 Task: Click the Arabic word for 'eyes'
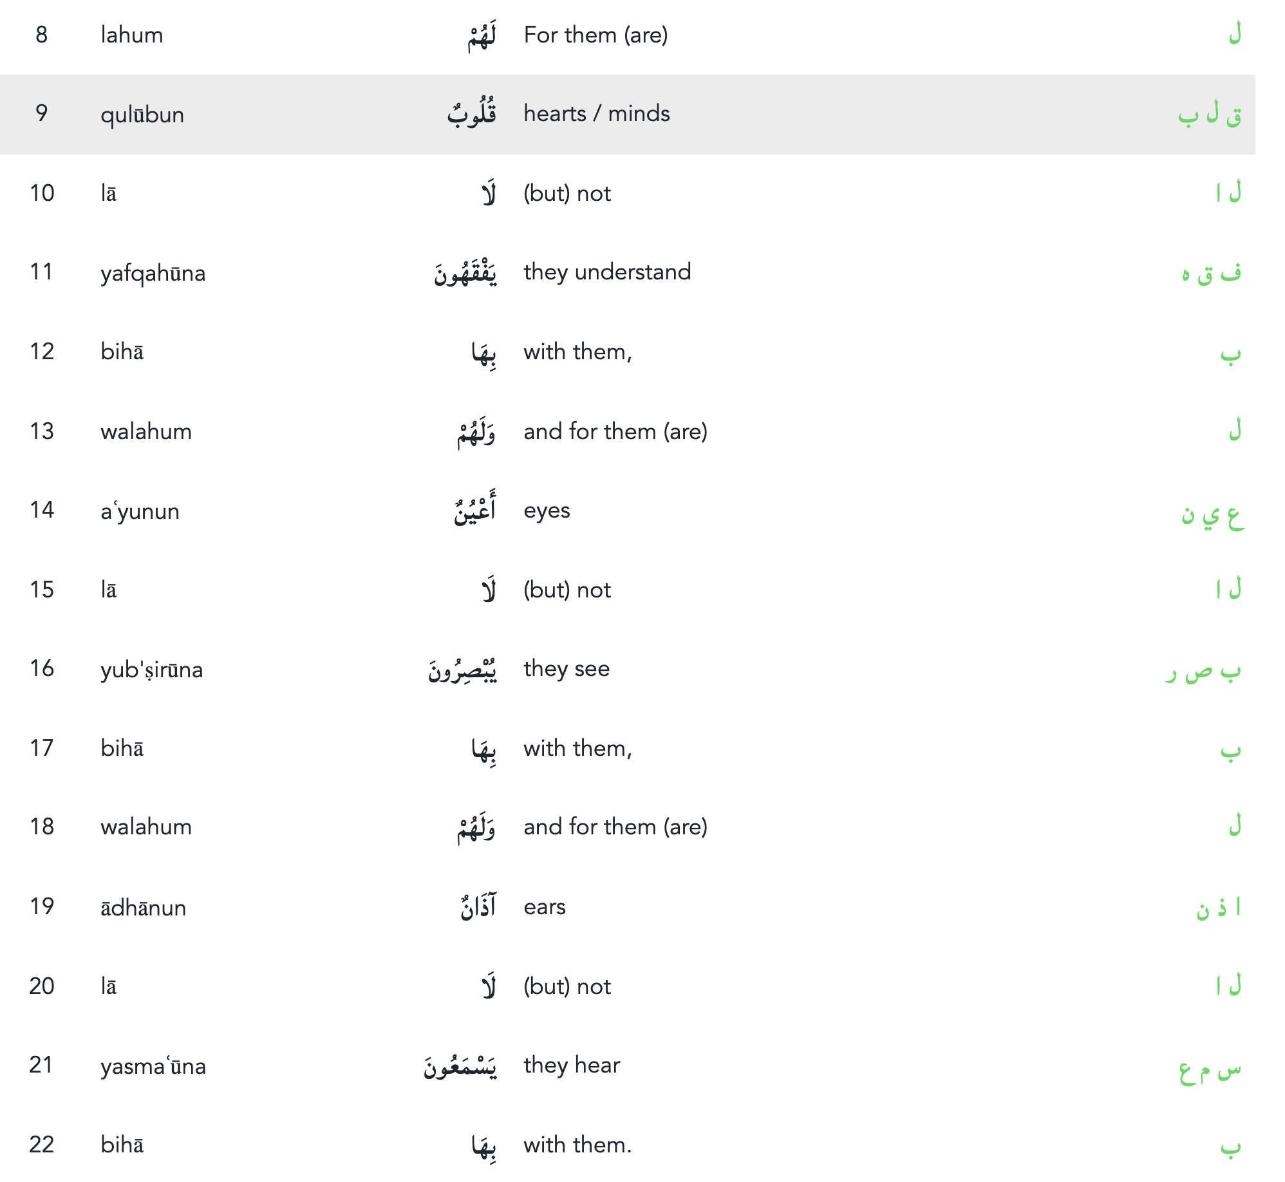475,510
